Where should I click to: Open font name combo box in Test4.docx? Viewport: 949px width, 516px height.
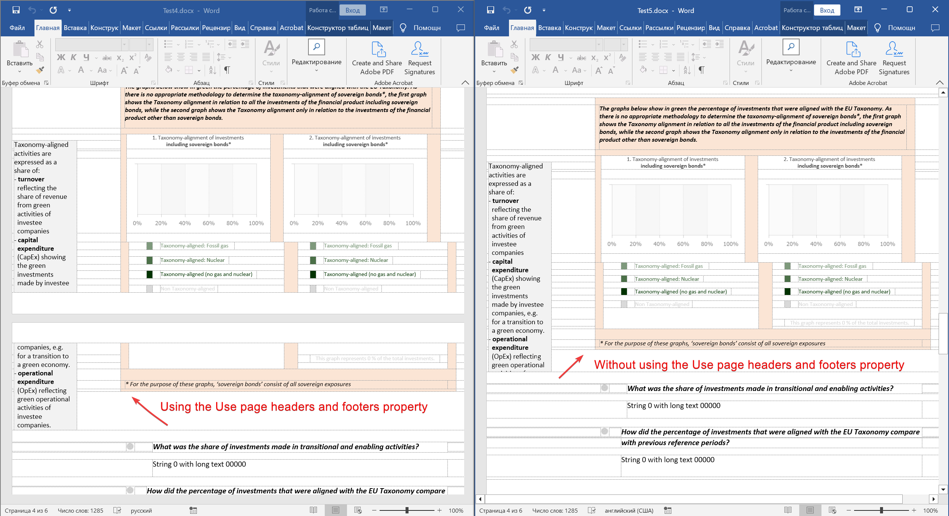[92, 45]
